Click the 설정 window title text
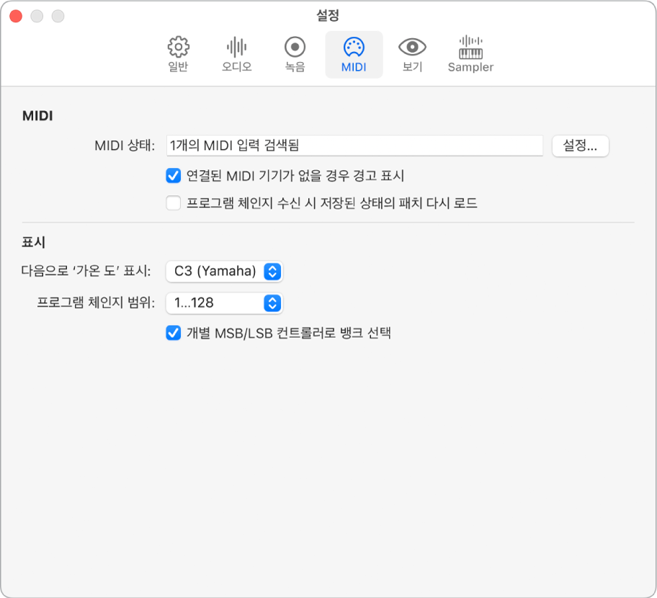Viewport: 657px width, 598px height. [x=328, y=14]
